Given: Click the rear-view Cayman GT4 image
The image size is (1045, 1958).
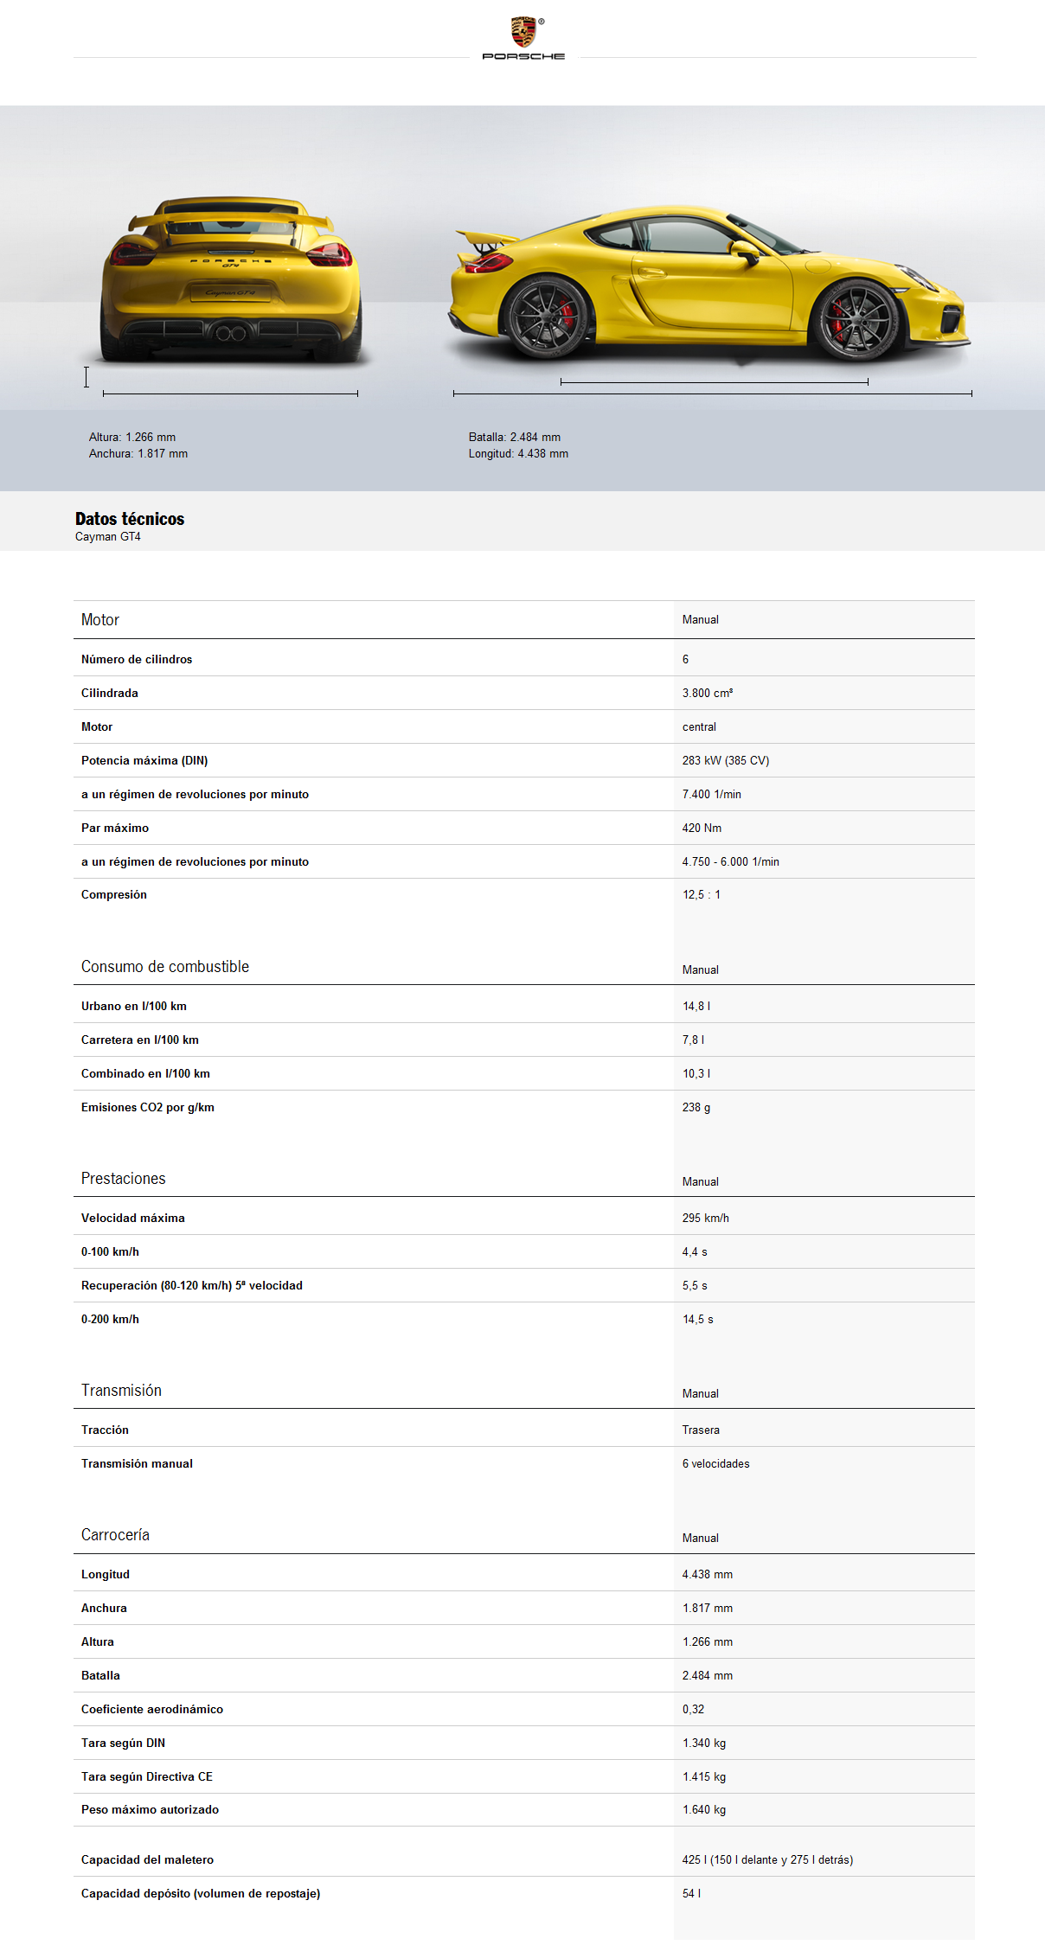Looking at the screenshot, I should pos(230,280).
